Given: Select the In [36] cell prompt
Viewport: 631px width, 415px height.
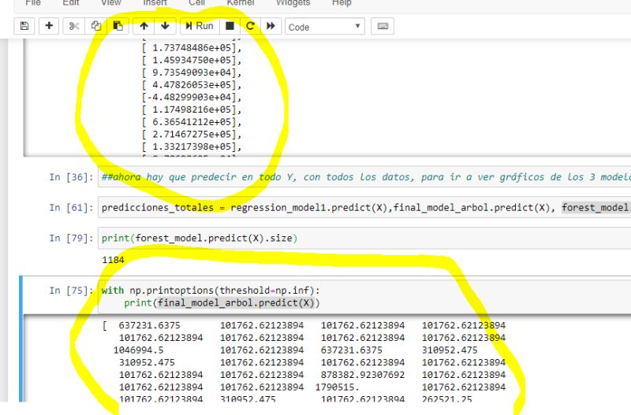Looking at the screenshot, I should point(71,176).
